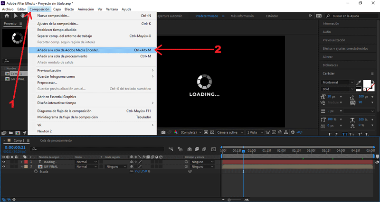The height and width of the screenshot is (202, 380).
Task: Hide the loading... layer eye
Action: pyautogui.click(x=4, y=162)
